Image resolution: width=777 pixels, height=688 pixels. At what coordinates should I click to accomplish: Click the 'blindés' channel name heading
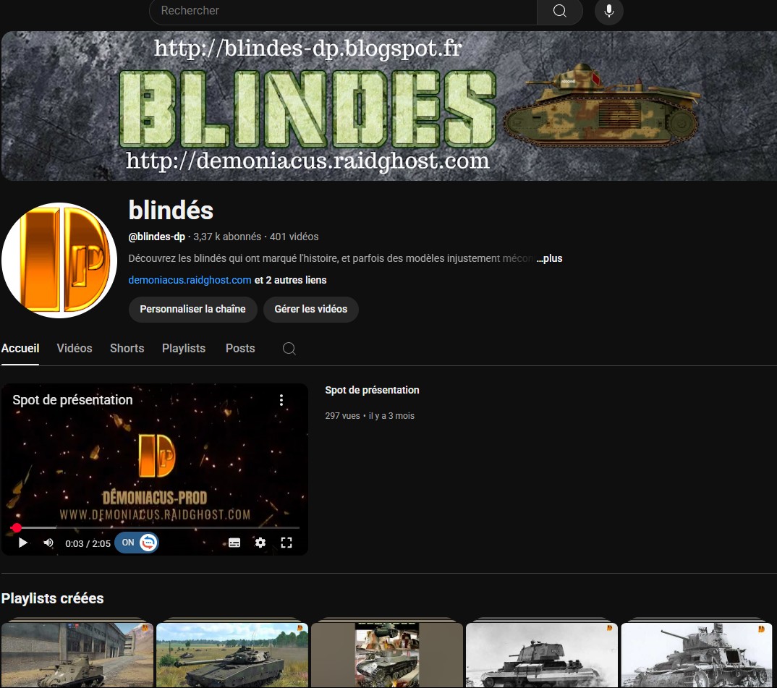(x=171, y=211)
